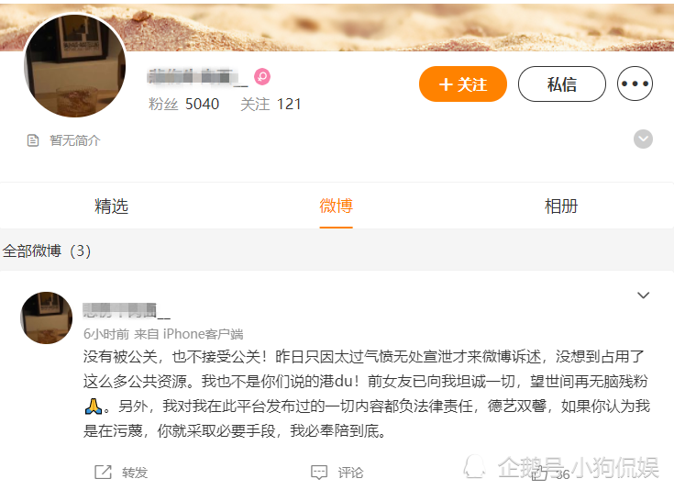
Task: Expand the profile details gray chevron
Action: click(x=643, y=139)
